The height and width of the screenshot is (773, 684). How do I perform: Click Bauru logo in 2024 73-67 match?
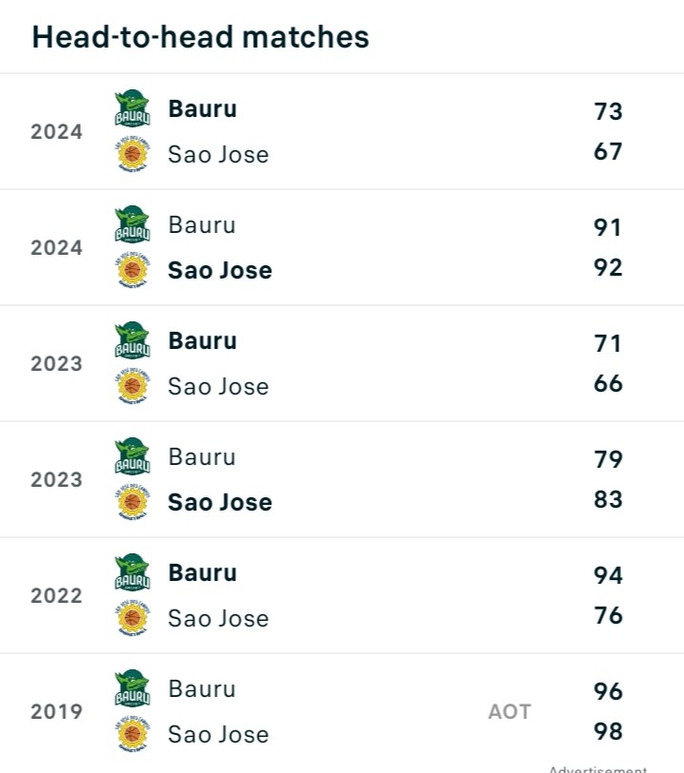coord(132,109)
